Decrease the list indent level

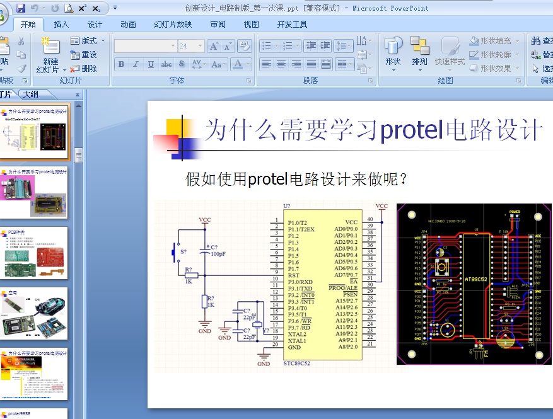(x=311, y=46)
